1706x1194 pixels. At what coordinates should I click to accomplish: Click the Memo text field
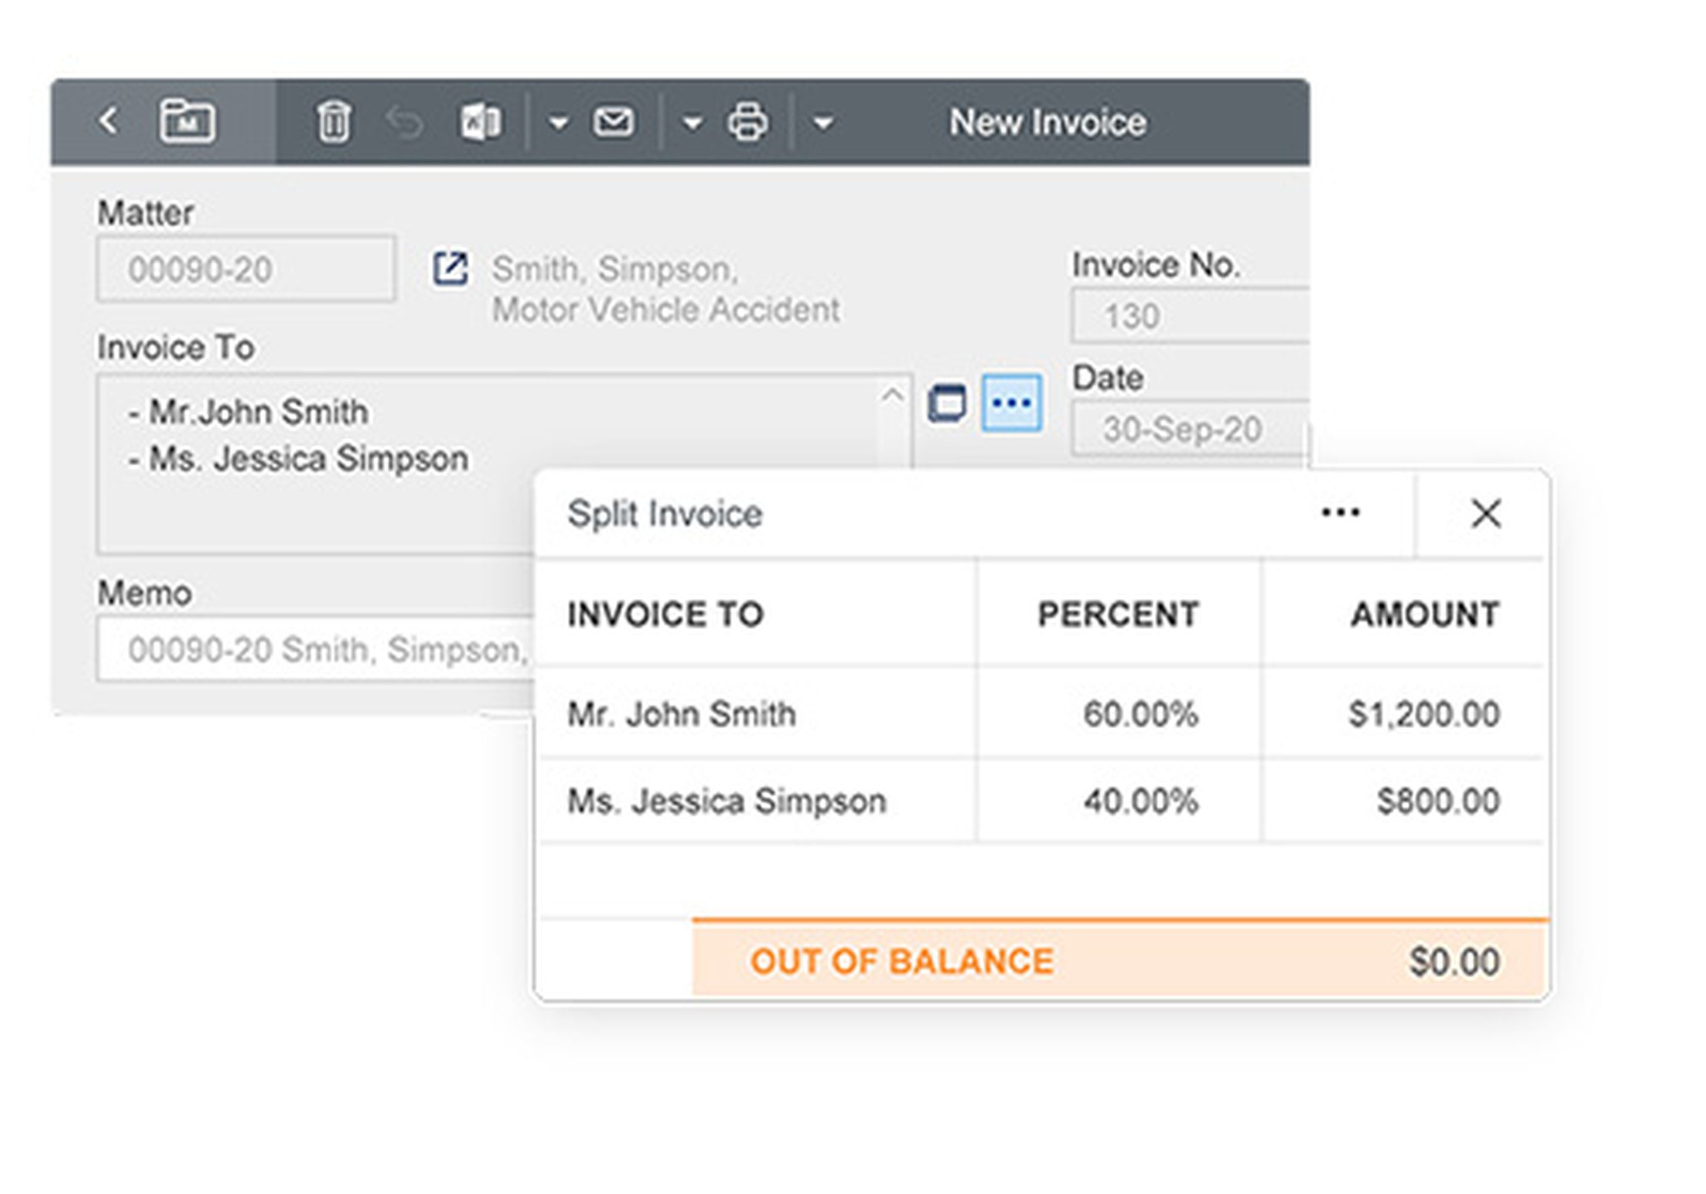[316, 650]
